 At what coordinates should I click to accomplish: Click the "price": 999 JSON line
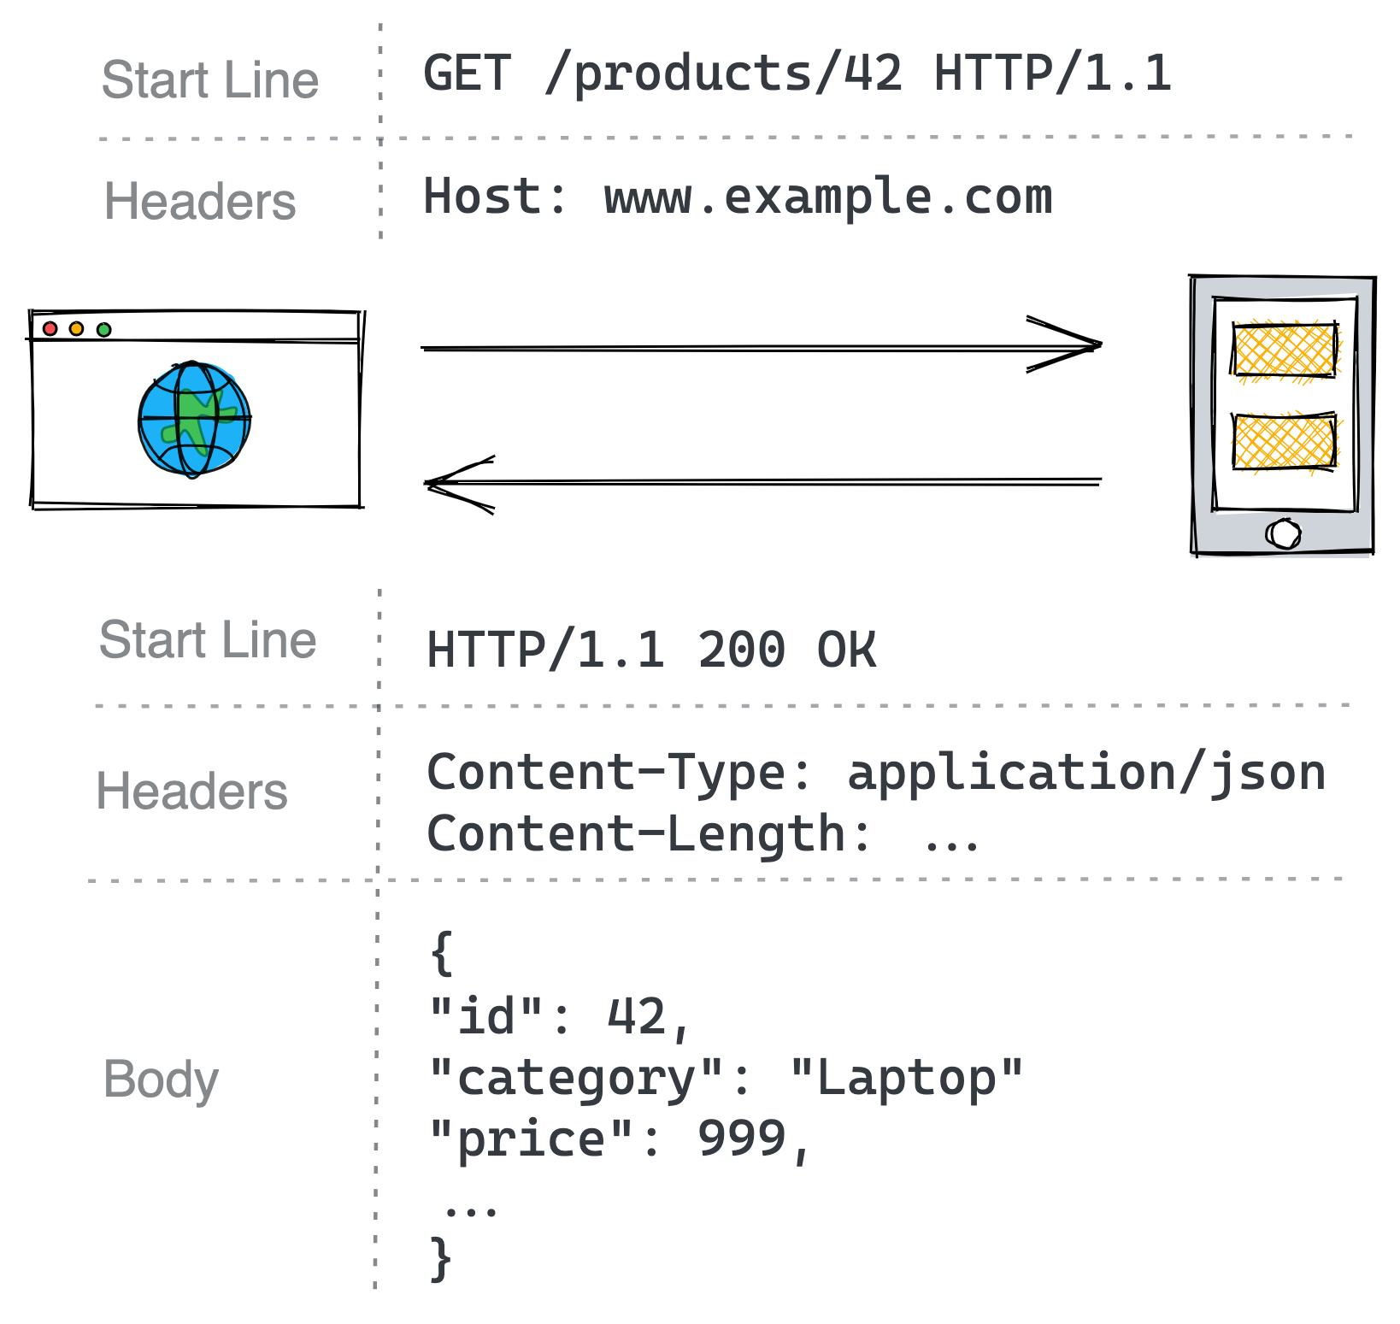click(x=619, y=1140)
